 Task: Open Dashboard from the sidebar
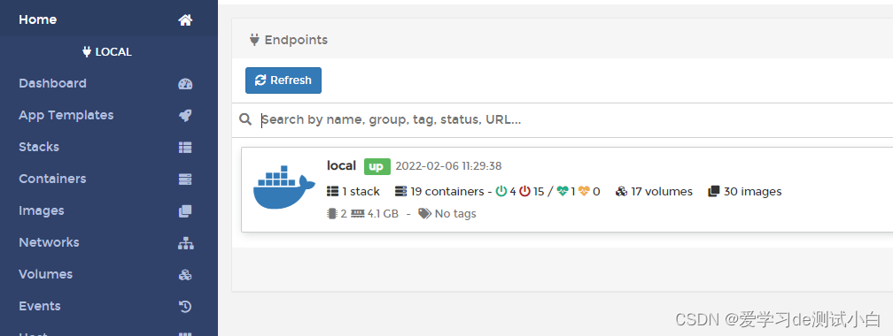pyautogui.click(x=109, y=84)
